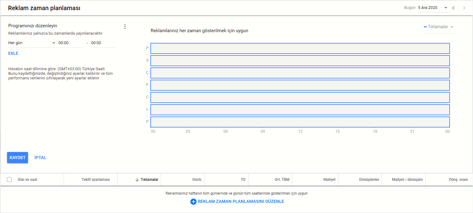
Task: Go to previous date range arrow
Action: coord(453,8)
